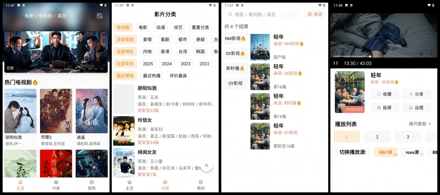Tap the 分享 share button
Screen dimensions: 440x195
(x=417, y=94)
